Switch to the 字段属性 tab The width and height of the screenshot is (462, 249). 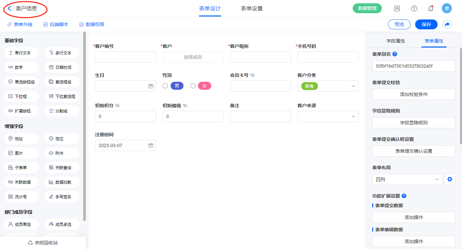click(395, 41)
